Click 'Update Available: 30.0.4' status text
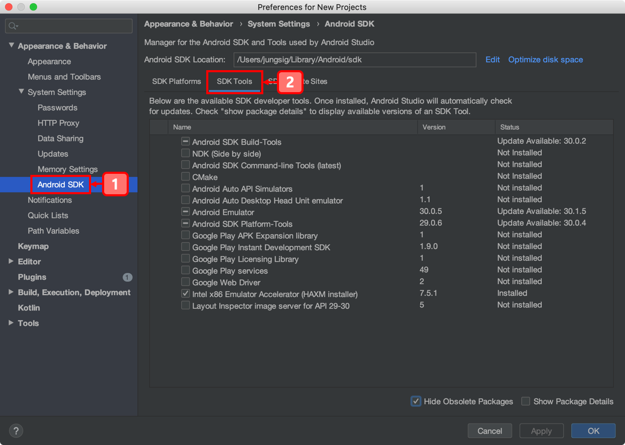This screenshot has width=625, height=445. coord(542,223)
